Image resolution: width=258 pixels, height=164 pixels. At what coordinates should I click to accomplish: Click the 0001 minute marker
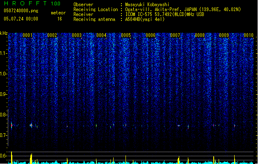tap(27, 35)
